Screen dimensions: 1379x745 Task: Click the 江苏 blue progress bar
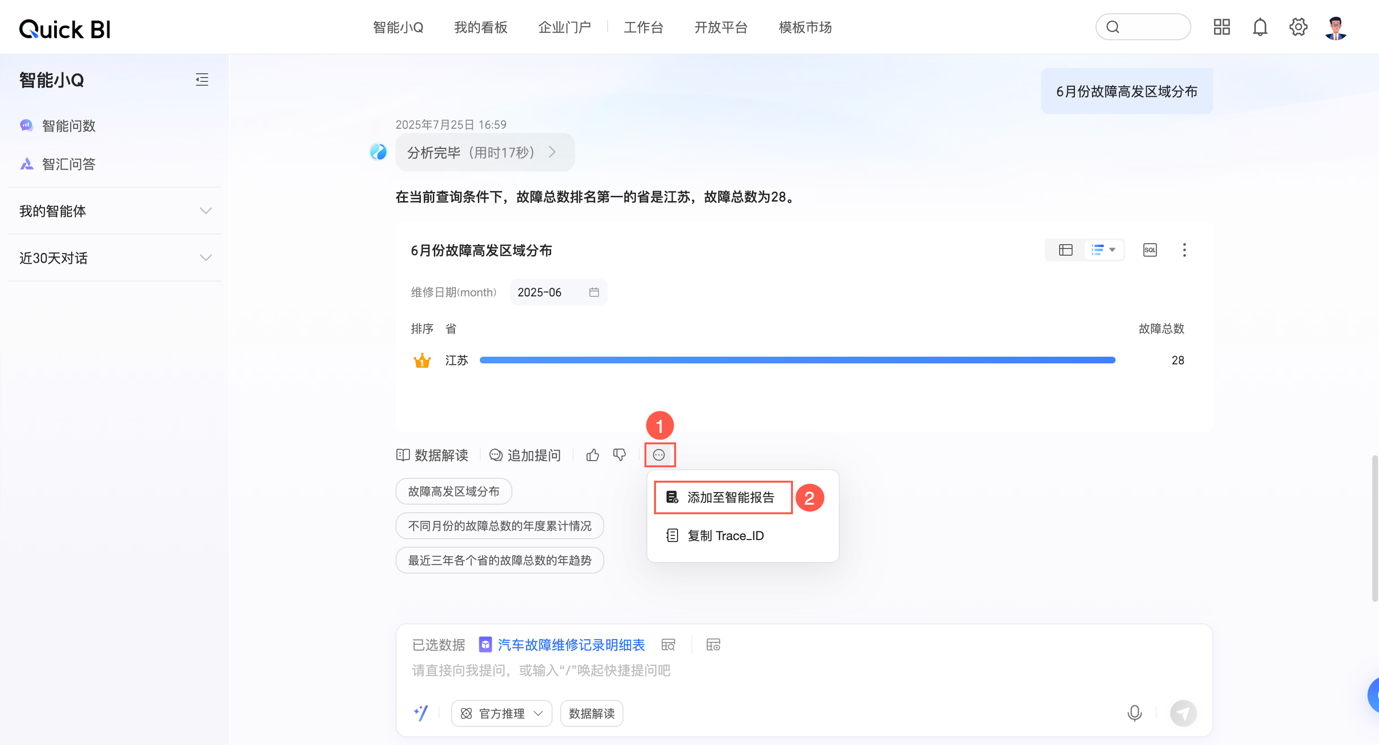797,360
